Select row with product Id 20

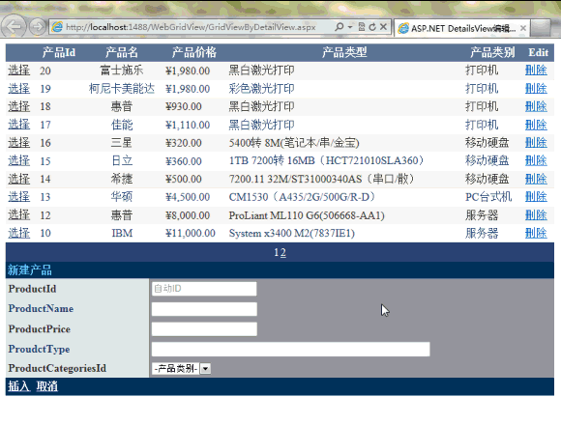(19, 71)
